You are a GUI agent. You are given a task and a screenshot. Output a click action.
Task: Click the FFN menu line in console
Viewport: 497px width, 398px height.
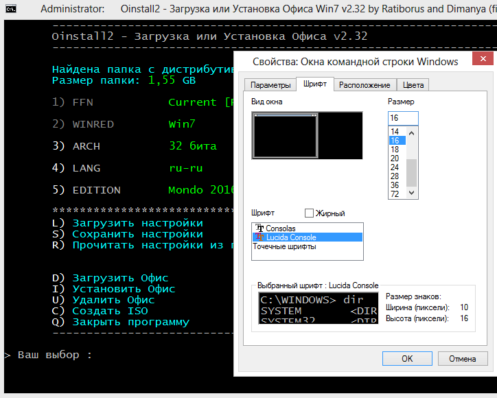click(x=143, y=102)
